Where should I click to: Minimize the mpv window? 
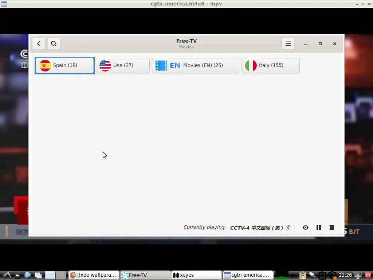[x=357, y=4]
